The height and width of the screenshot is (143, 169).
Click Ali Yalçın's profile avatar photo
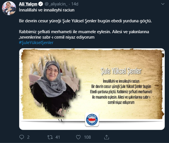tap(9, 8)
